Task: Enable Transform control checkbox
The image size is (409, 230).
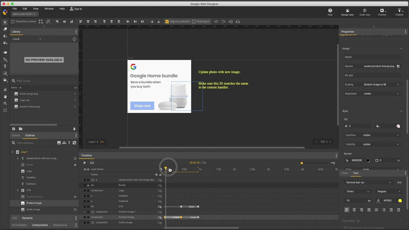Action: pyautogui.click(x=13, y=22)
